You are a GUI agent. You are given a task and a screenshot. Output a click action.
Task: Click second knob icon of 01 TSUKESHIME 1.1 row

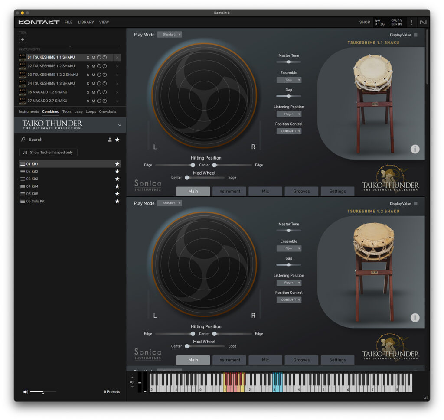point(105,57)
